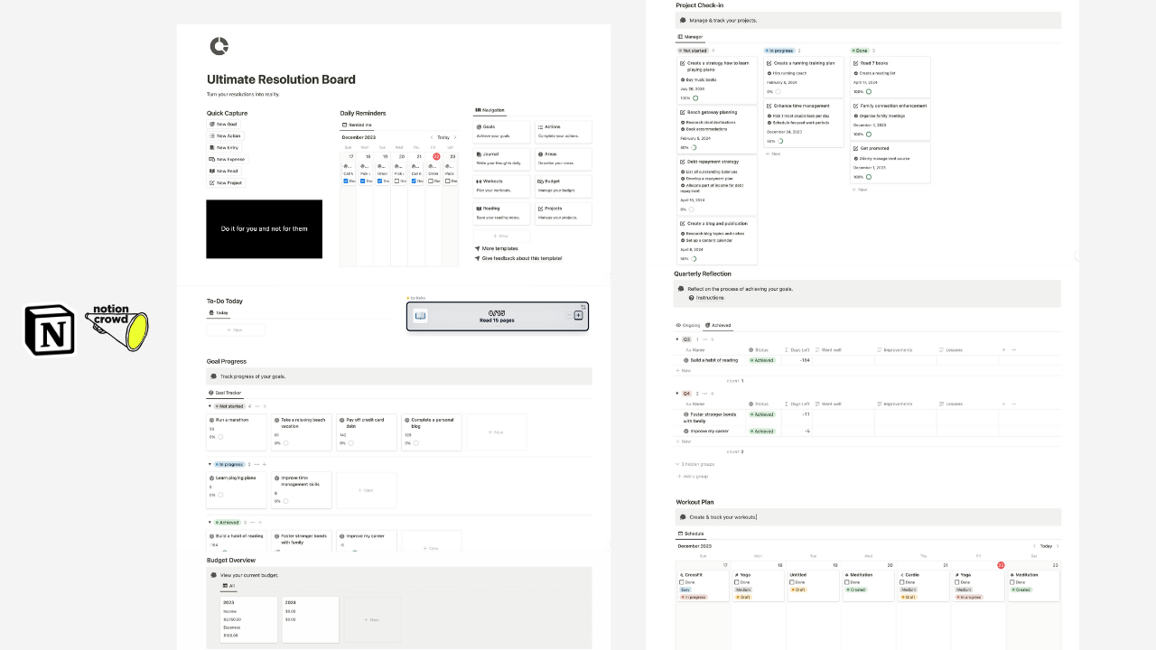The width and height of the screenshot is (1156, 650).
Task: Select the Manager tab in Project Check-in
Action: (x=690, y=37)
